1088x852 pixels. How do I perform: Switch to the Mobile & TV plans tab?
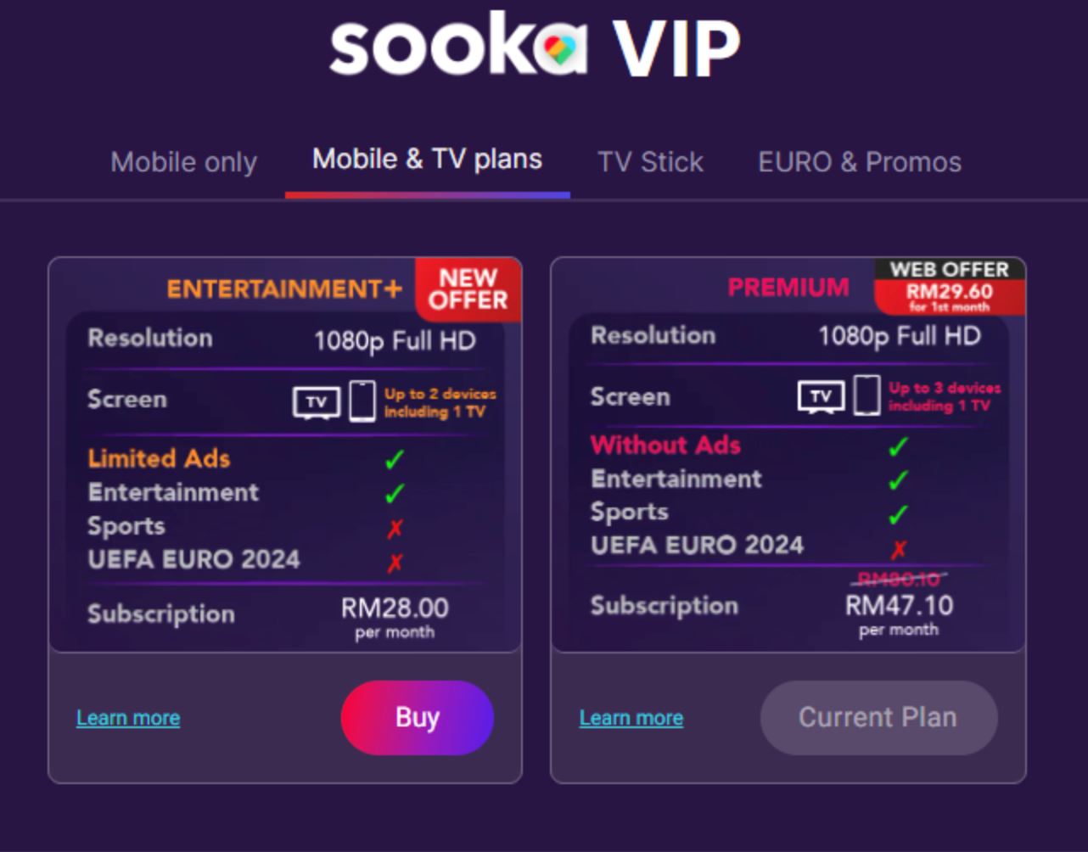[x=428, y=158]
